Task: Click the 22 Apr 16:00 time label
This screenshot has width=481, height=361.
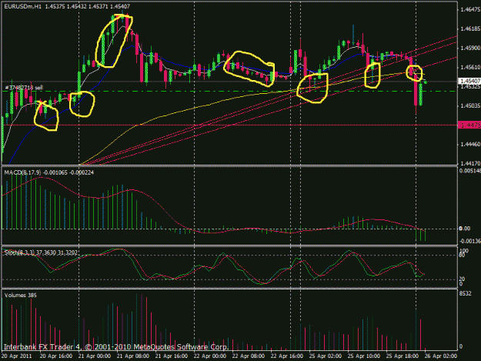Action: pos(287,356)
